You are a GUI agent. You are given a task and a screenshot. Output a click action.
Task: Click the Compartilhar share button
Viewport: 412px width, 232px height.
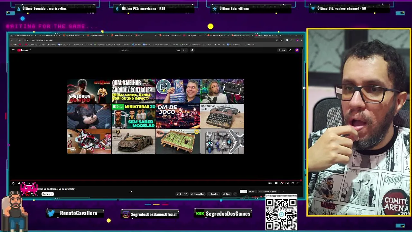click(x=198, y=194)
